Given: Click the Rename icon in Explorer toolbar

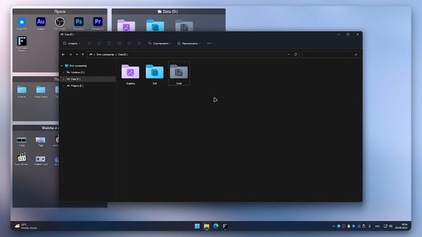Looking at the screenshot, I should pyautogui.click(x=119, y=43).
